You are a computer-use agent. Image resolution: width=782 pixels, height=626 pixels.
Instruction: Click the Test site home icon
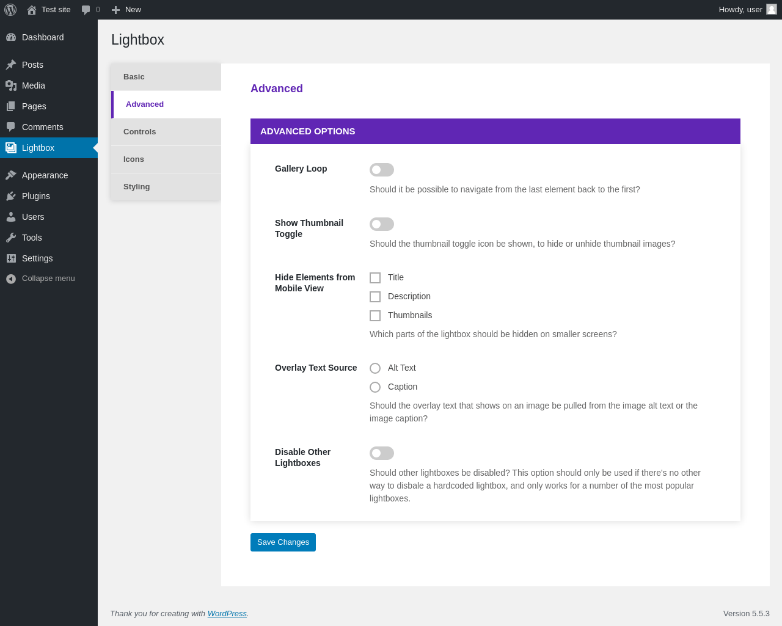[x=32, y=10]
